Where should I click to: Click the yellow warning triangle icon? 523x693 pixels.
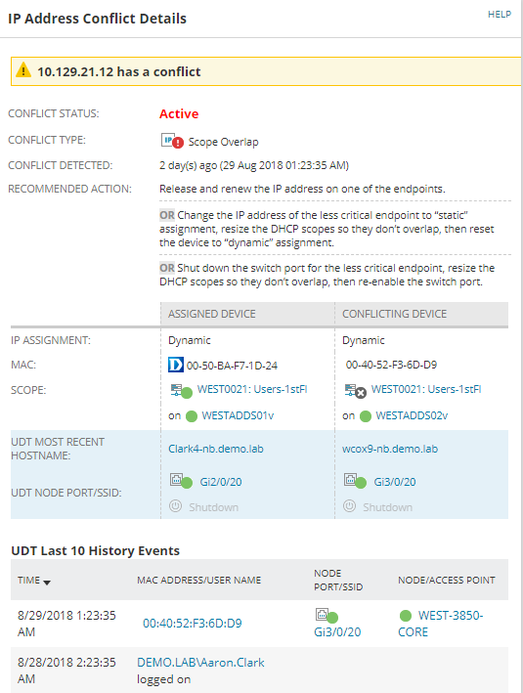(23, 70)
